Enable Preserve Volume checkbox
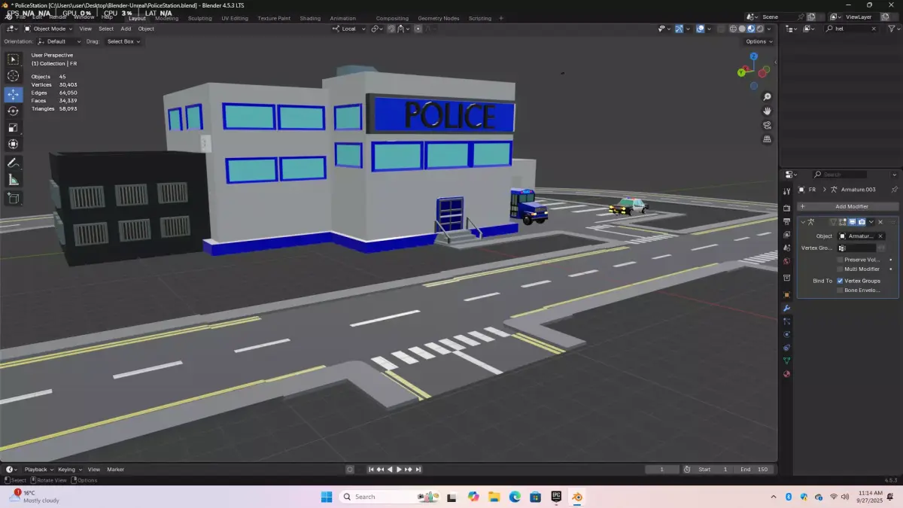This screenshot has width=903, height=508. (840, 260)
